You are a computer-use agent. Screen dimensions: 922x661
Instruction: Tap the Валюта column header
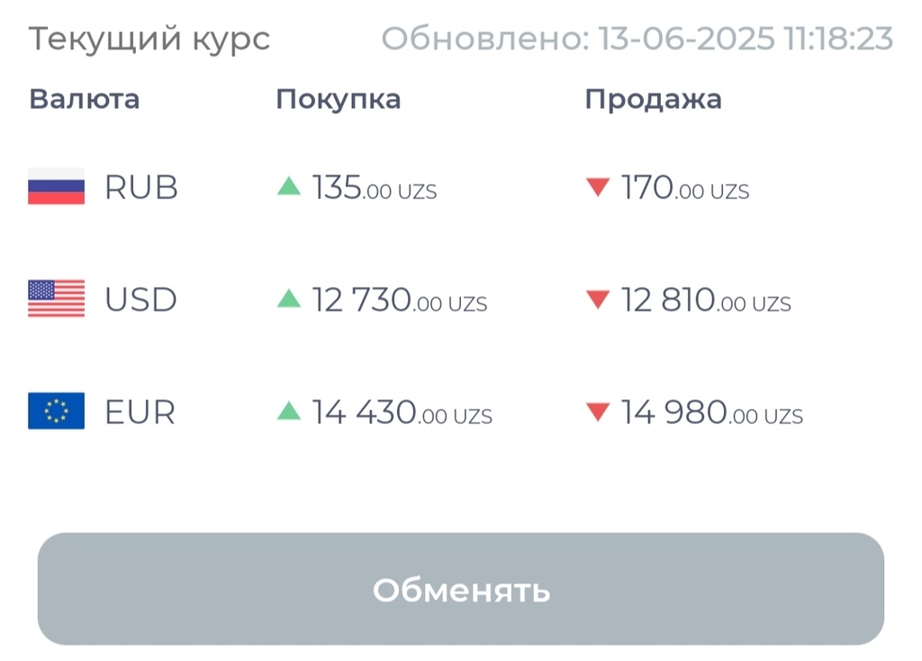coord(84,99)
